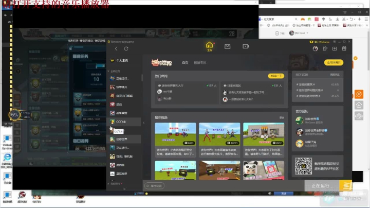Open the chat room with 157 人

tap(186, 93)
